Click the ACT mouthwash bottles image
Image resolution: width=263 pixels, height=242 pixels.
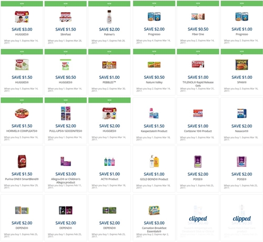pyautogui.click(x=109, y=162)
